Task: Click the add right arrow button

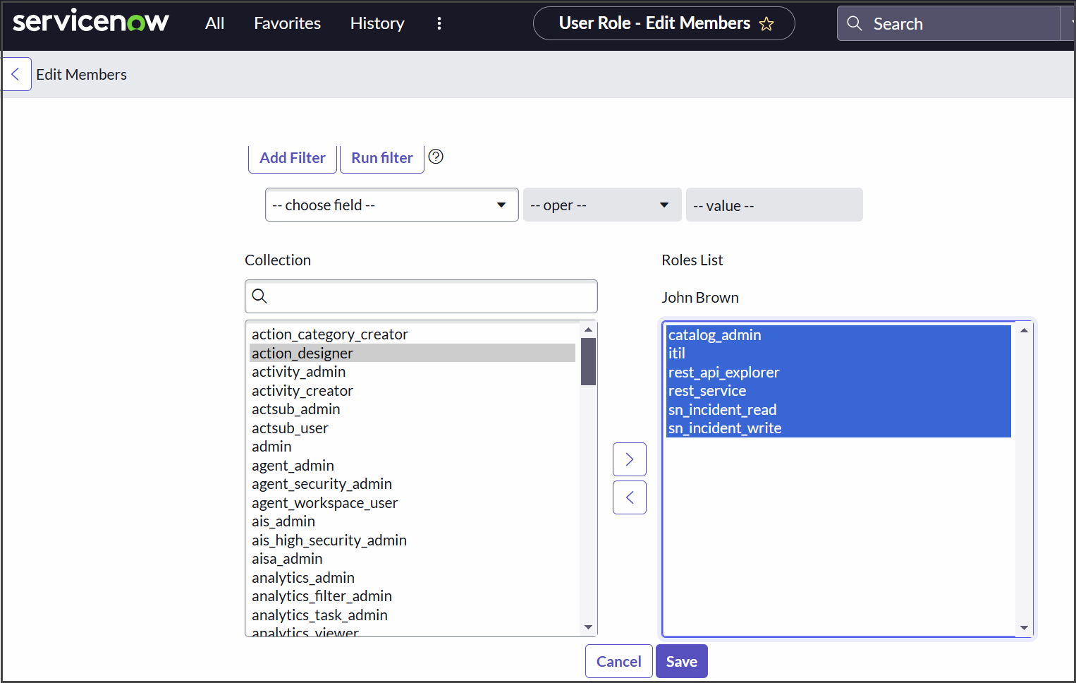Action: click(x=629, y=459)
